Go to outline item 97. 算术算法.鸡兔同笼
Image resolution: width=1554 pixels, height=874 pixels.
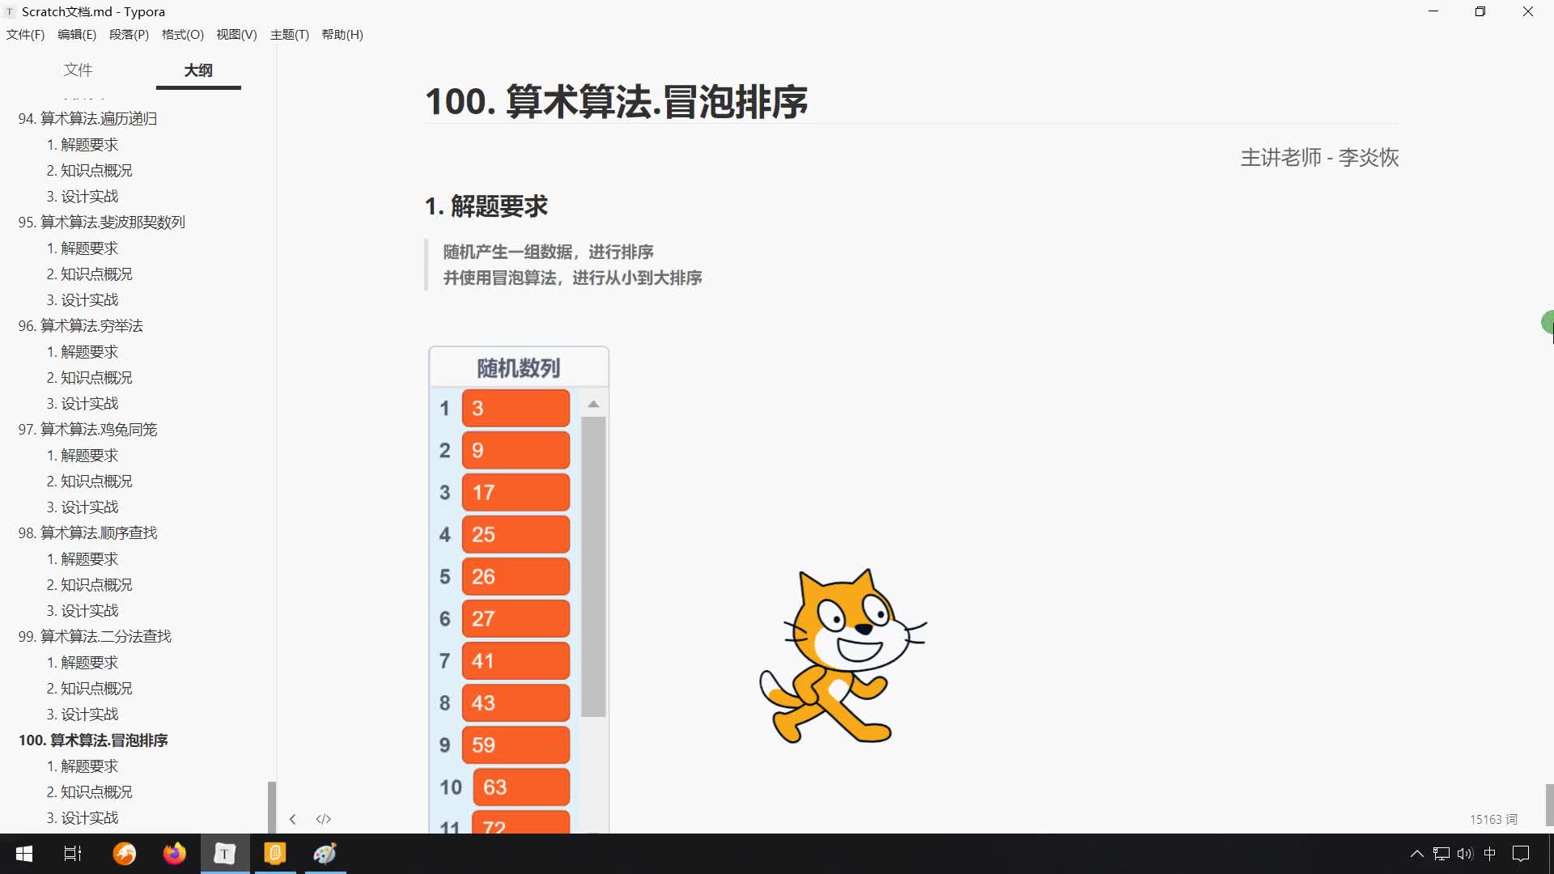point(87,430)
